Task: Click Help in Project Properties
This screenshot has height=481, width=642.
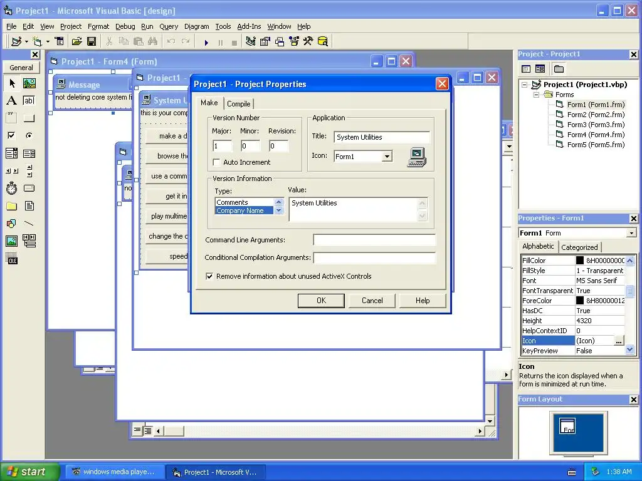Action: tap(423, 301)
